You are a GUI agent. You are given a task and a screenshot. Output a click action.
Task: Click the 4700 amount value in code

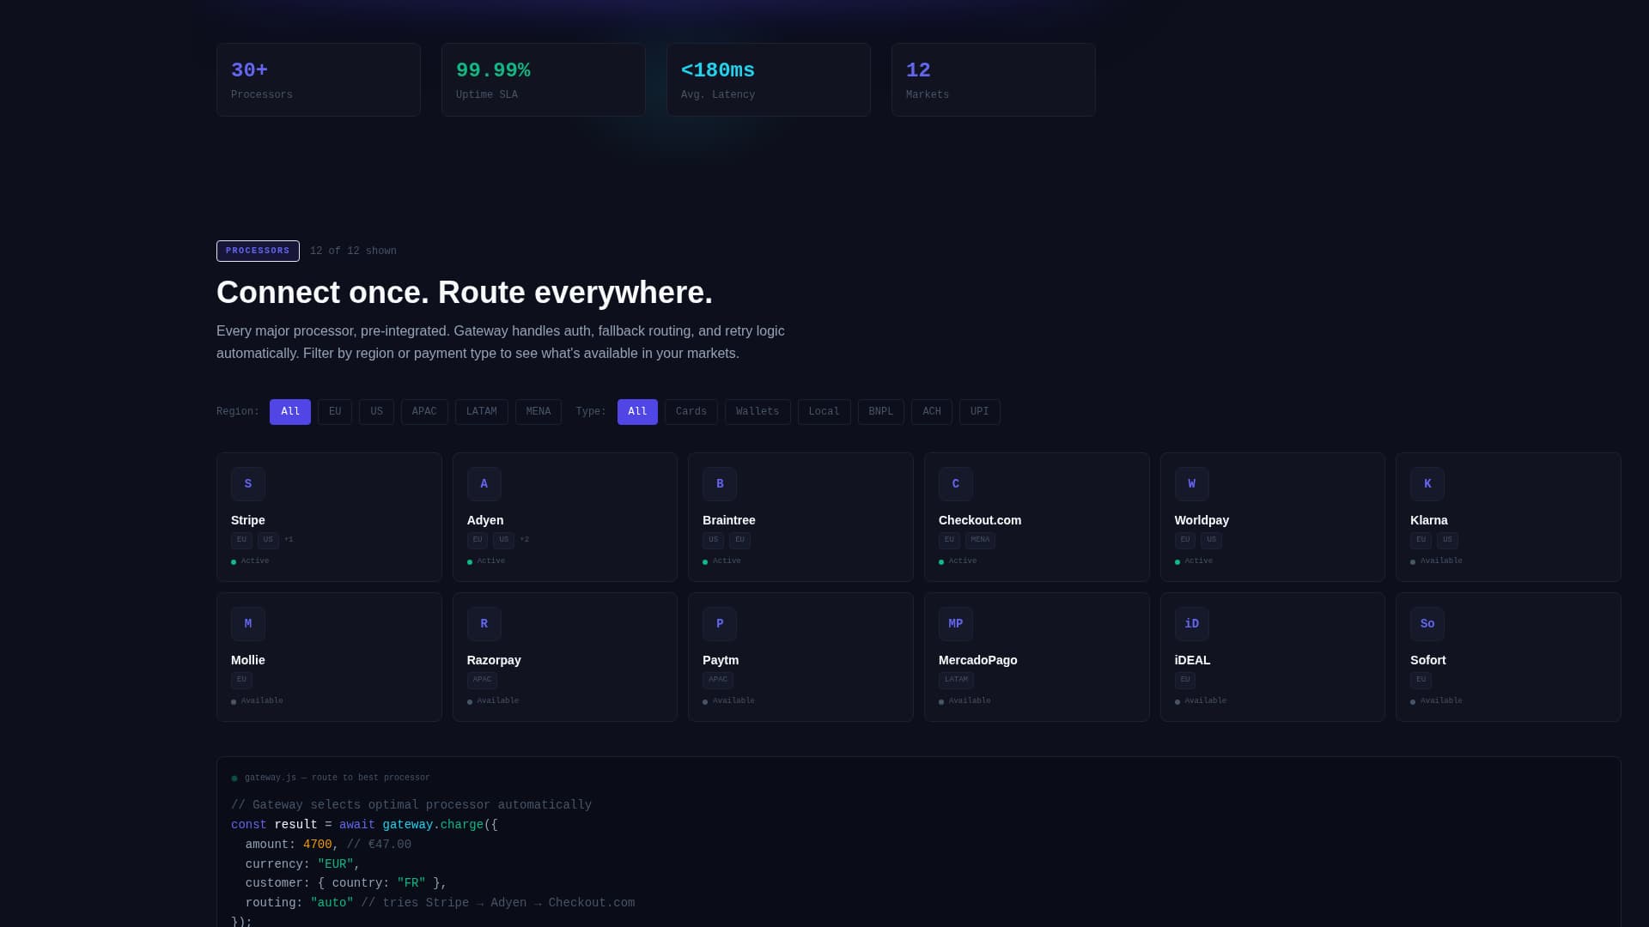click(317, 845)
